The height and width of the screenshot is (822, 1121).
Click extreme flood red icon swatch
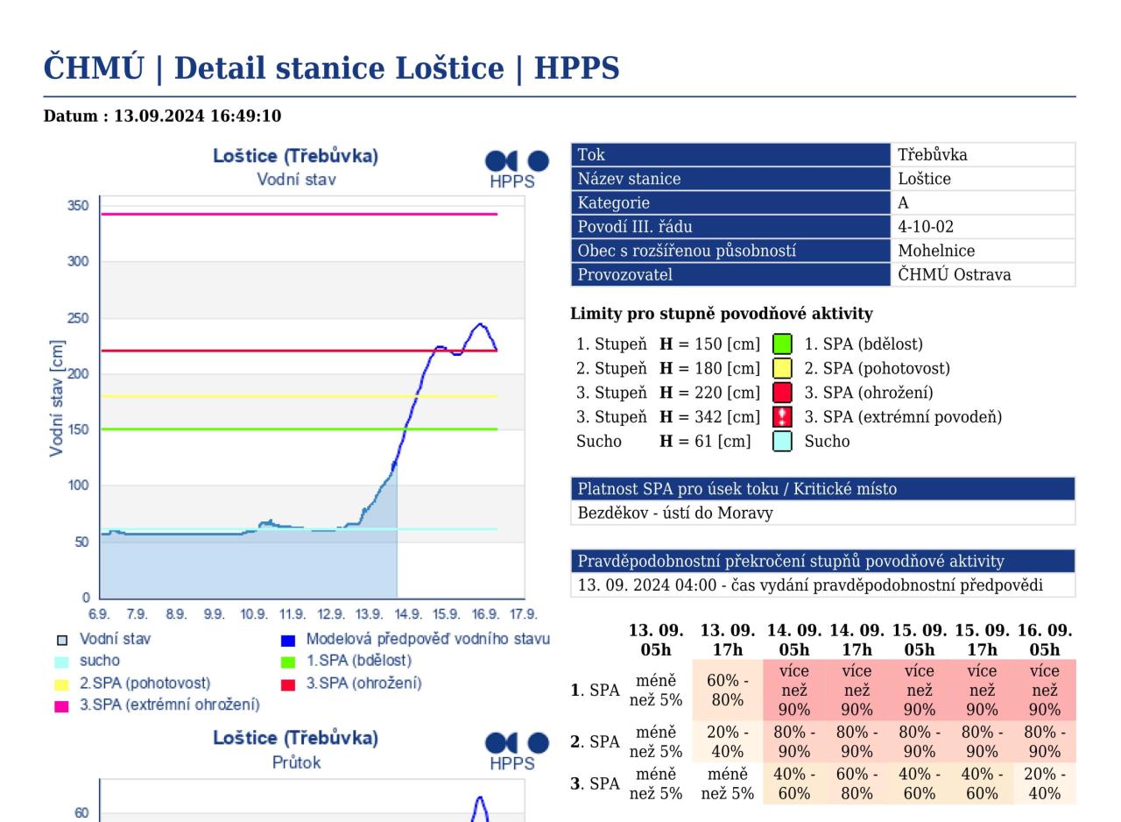tap(782, 417)
